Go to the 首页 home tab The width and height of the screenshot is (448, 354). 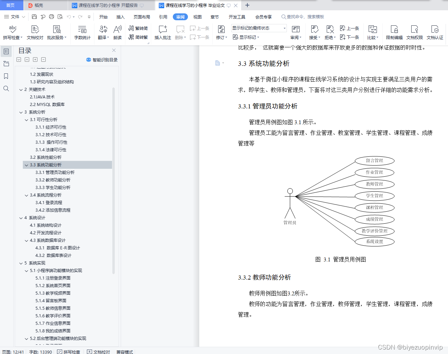10,5
